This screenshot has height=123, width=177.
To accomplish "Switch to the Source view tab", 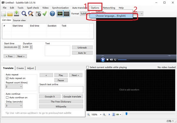I will pyautogui.click(x=19, y=20).
